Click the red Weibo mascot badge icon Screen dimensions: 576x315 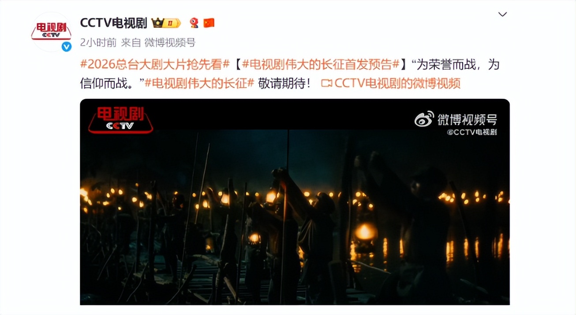pyautogui.click(x=194, y=23)
